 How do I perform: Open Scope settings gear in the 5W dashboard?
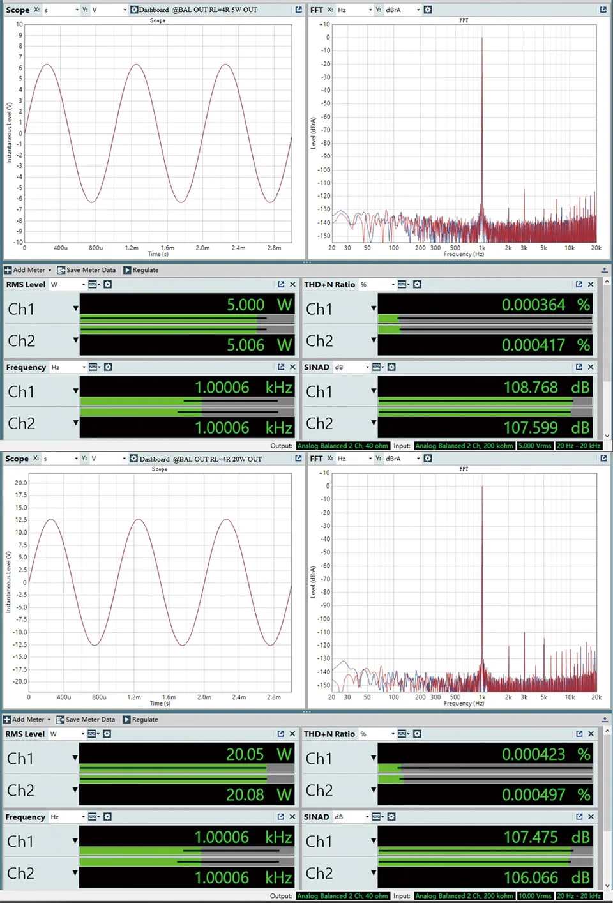click(134, 10)
